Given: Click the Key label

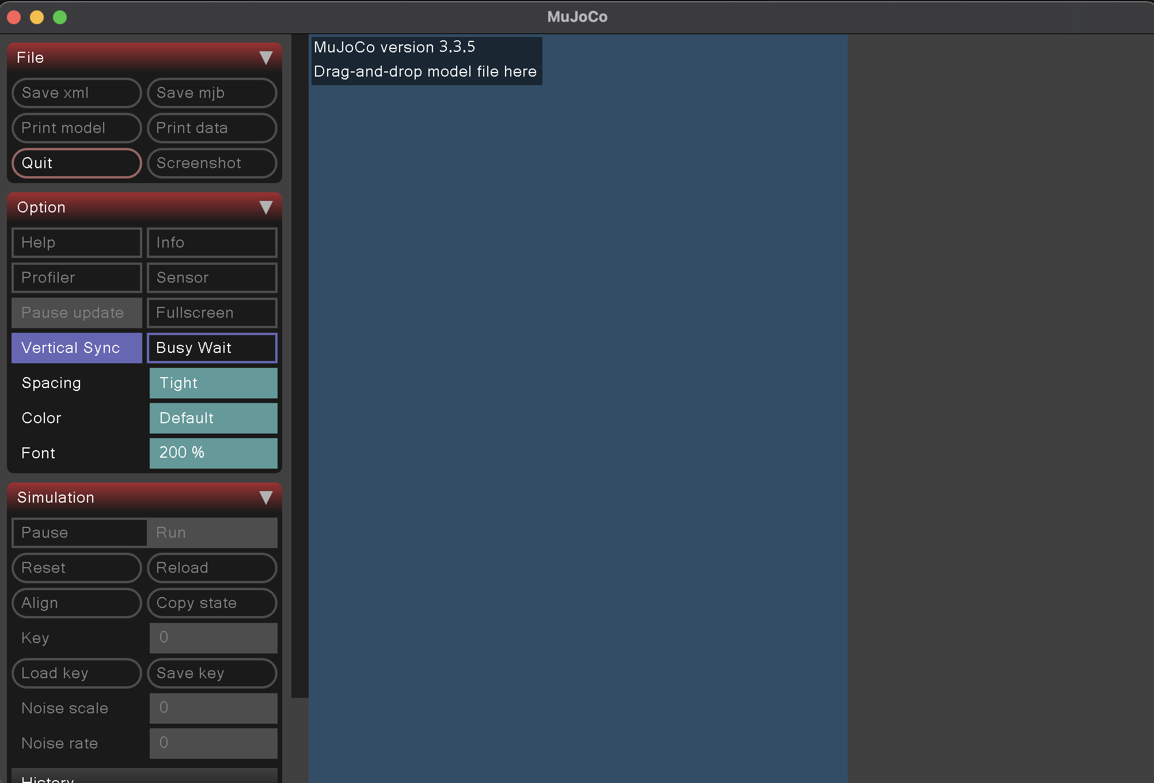Looking at the screenshot, I should pos(35,638).
